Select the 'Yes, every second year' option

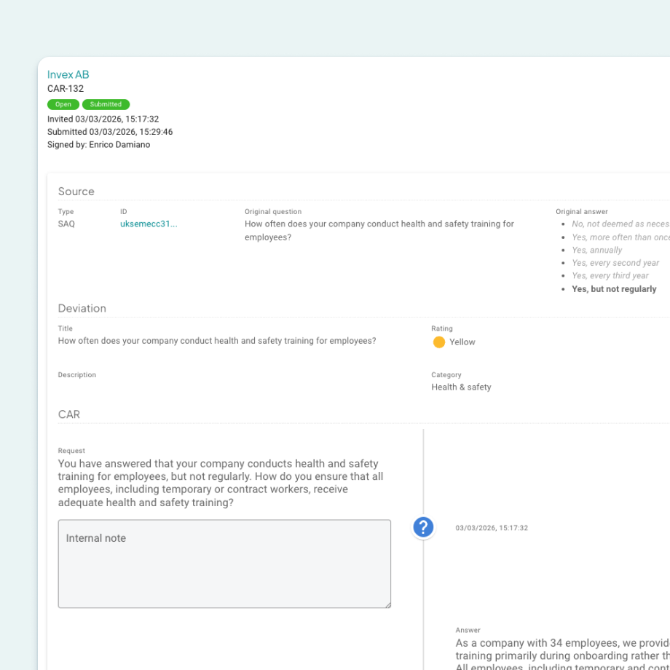click(x=615, y=263)
